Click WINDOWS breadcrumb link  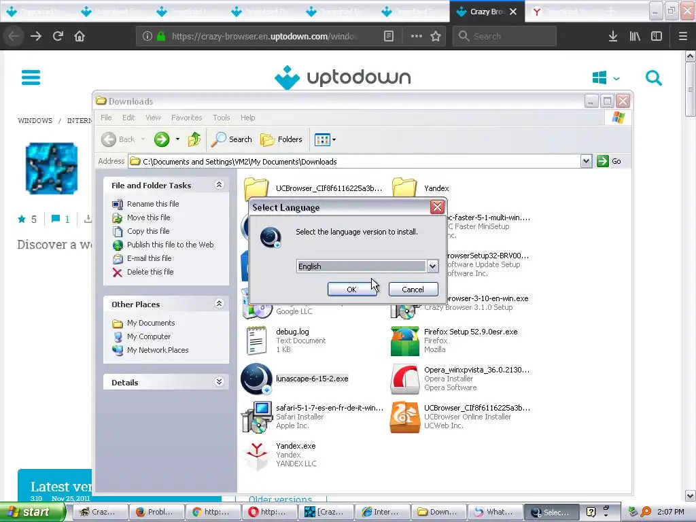35,121
